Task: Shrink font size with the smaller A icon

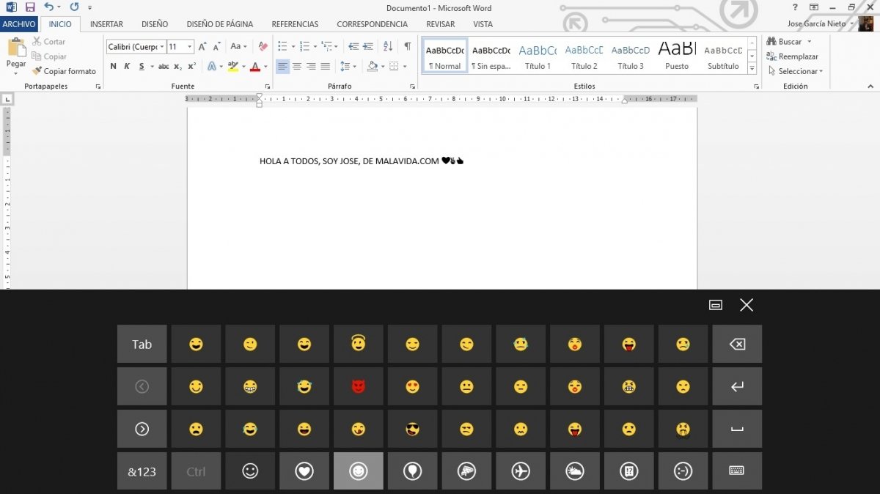Action: [x=218, y=46]
